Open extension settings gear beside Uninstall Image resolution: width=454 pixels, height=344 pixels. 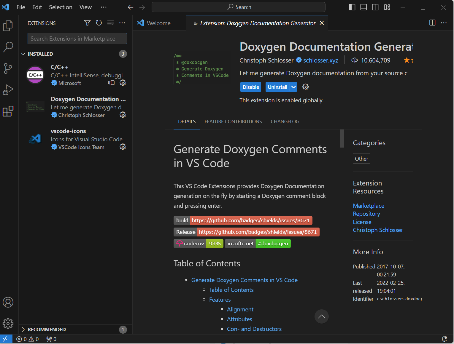[306, 87]
